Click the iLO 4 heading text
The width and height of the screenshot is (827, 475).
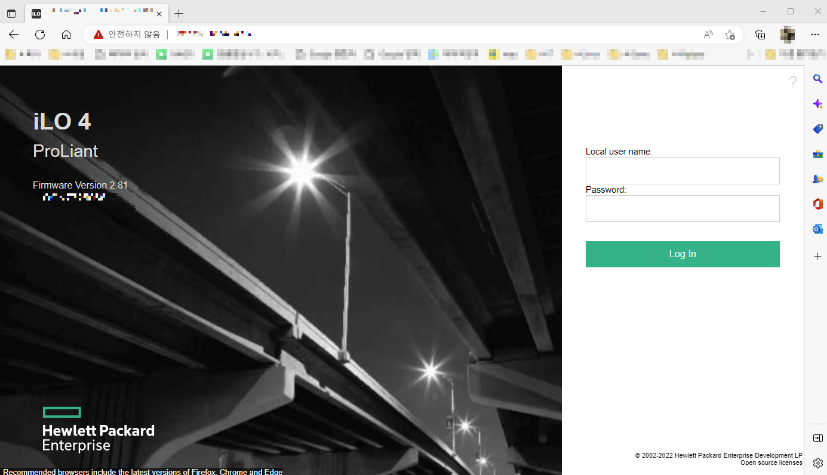62,122
